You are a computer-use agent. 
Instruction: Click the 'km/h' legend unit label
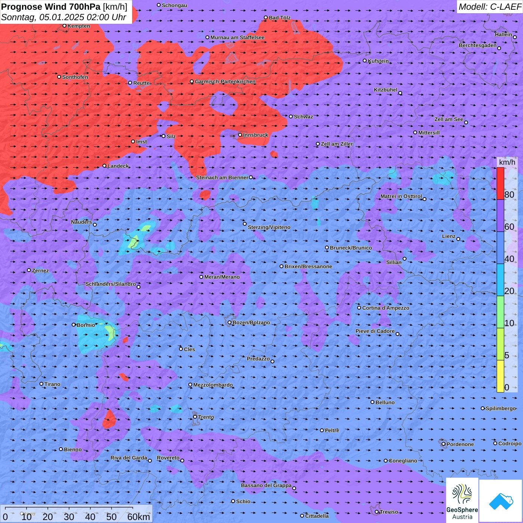coord(507,162)
